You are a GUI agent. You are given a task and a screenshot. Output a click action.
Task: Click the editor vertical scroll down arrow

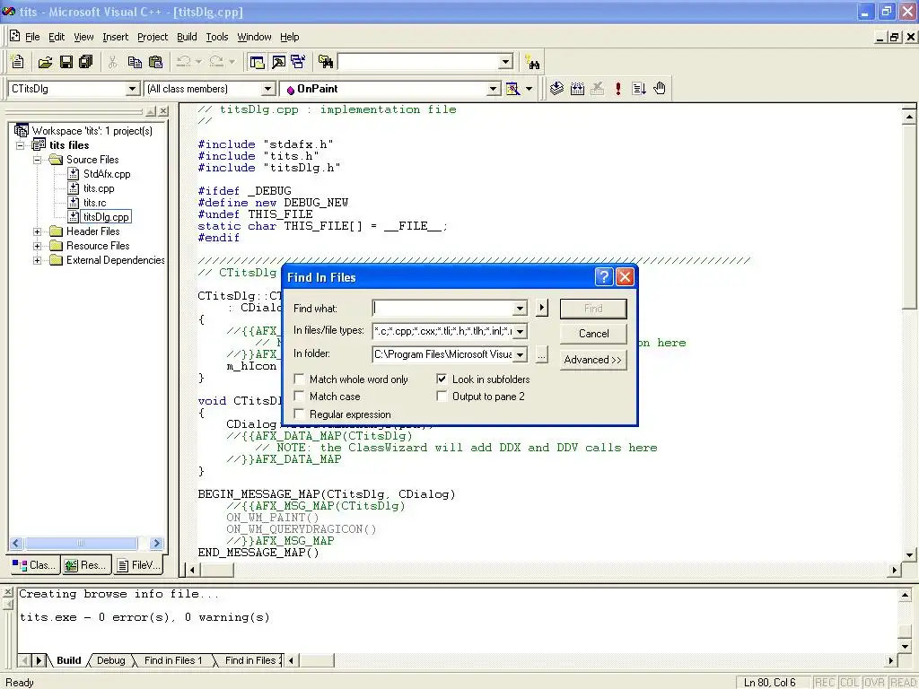909,554
